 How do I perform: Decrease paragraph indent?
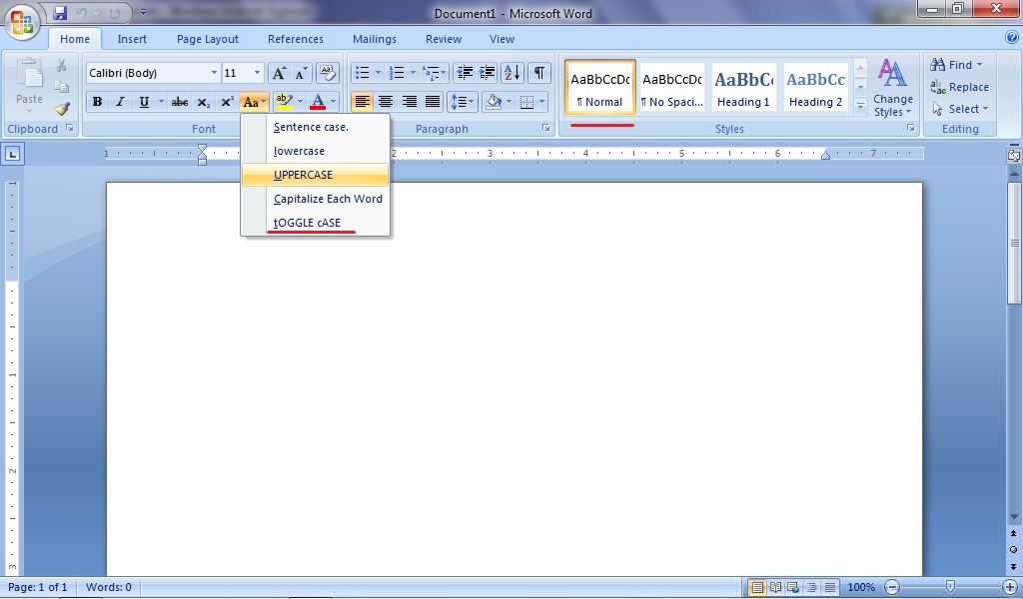coord(464,72)
